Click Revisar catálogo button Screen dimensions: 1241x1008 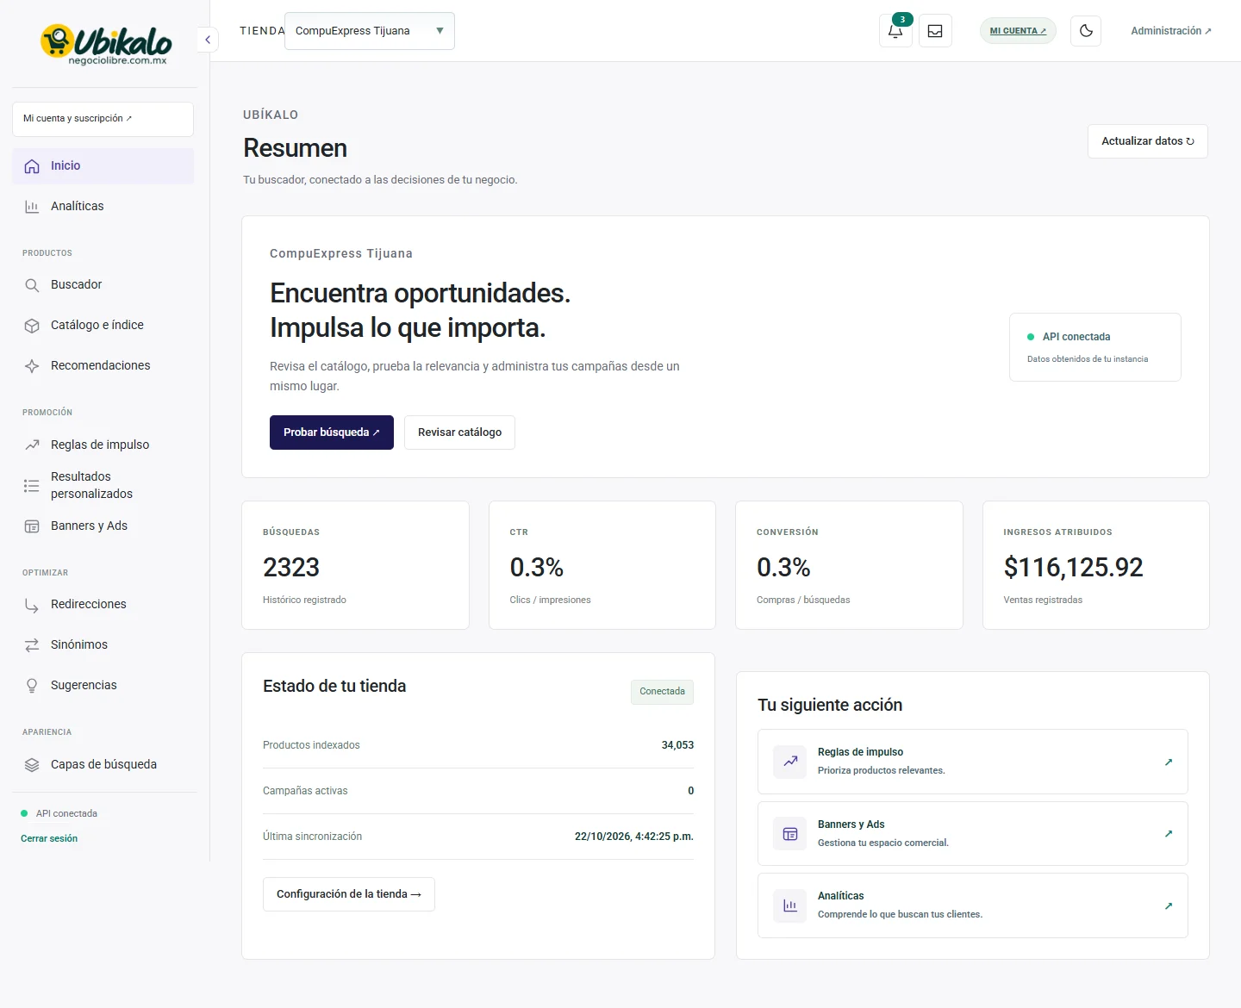(459, 432)
